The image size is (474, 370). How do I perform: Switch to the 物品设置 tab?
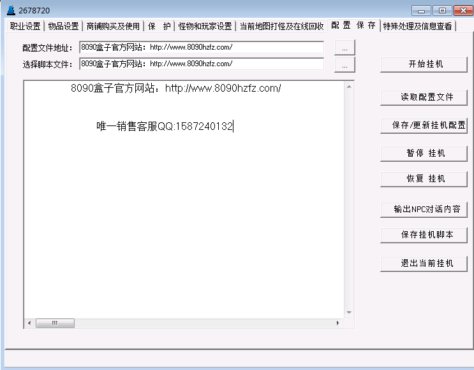[x=63, y=26]
